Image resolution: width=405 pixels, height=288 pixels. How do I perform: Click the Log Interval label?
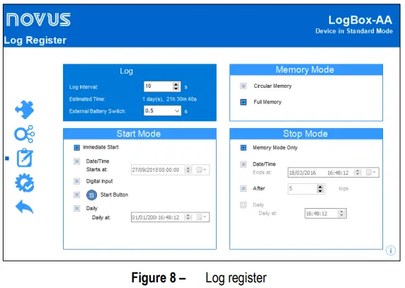pos(84,87)
